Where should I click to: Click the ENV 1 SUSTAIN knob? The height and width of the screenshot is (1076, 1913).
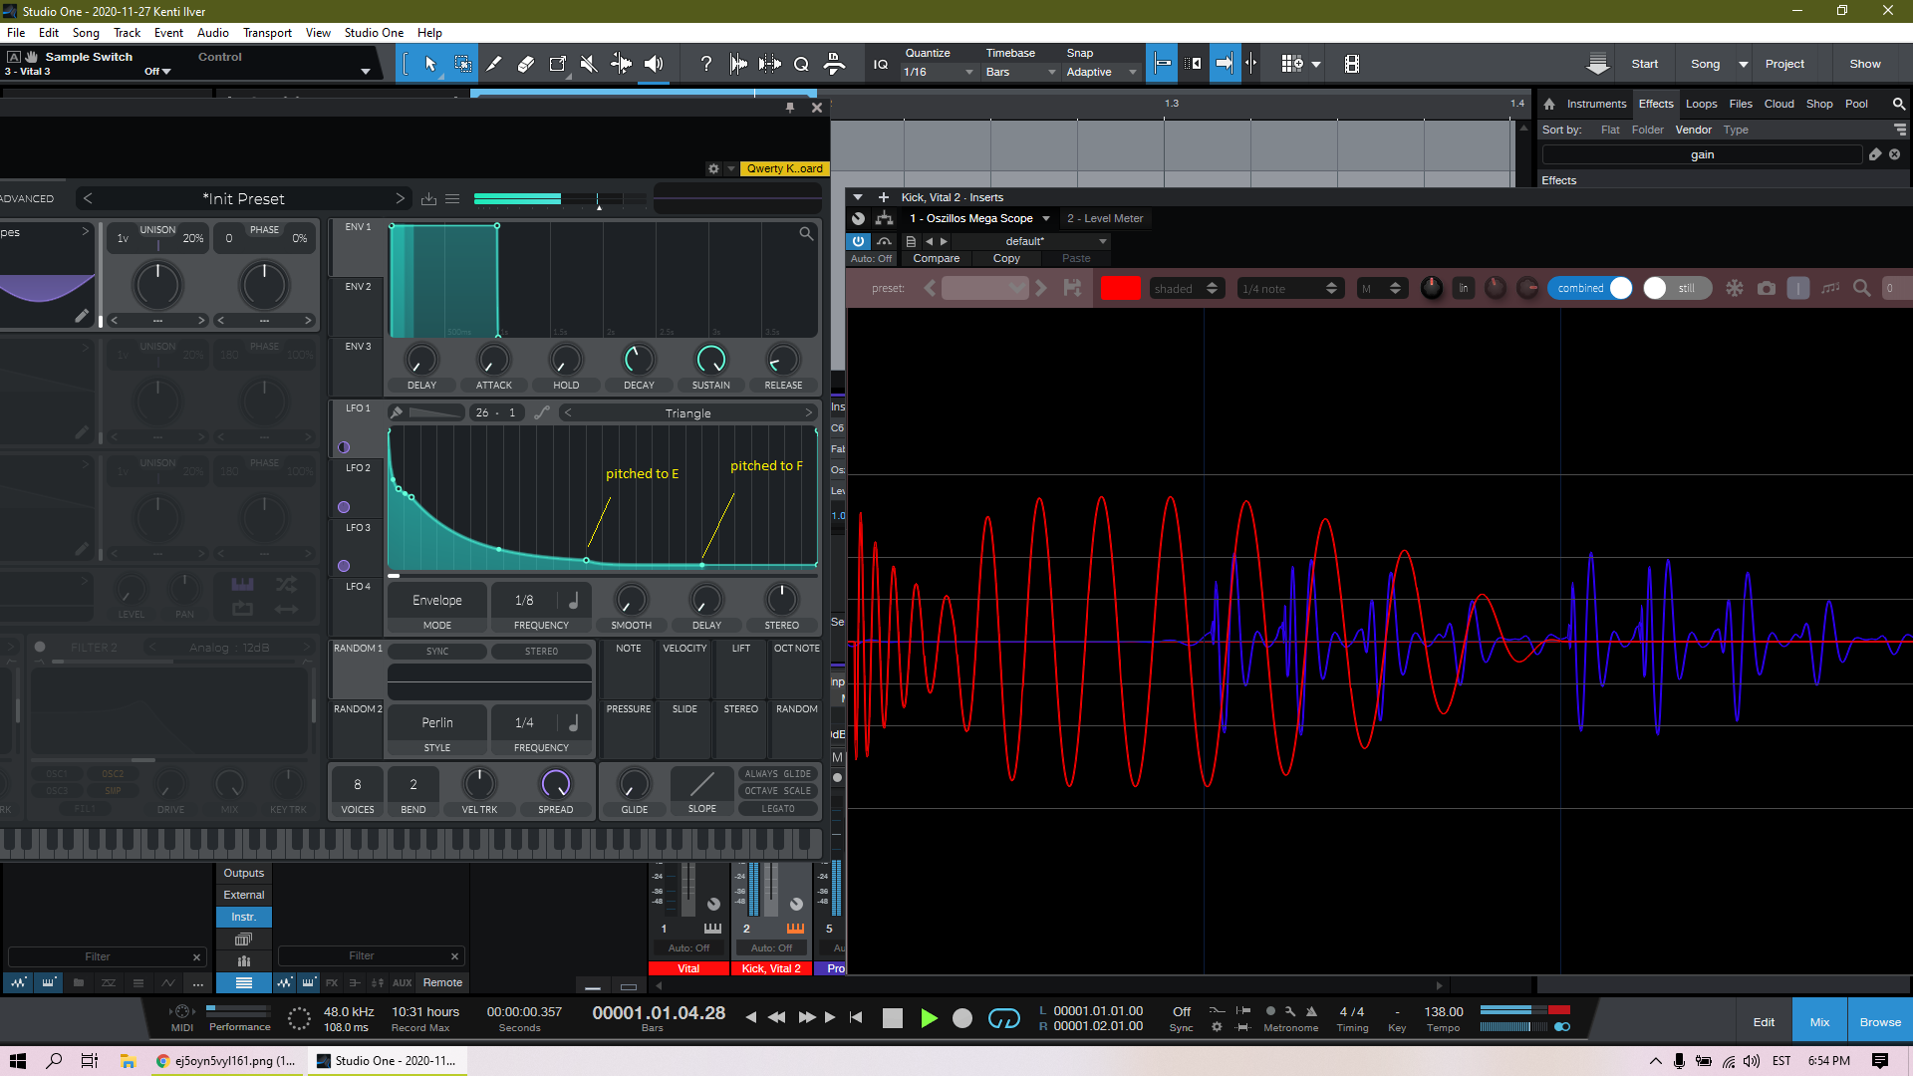pyautogui.click(x=710, y=360)
